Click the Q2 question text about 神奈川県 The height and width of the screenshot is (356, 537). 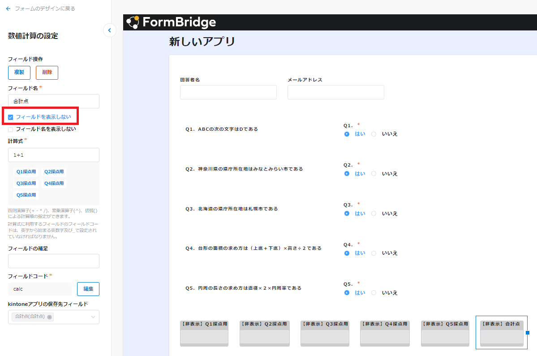tap(244, 169)
